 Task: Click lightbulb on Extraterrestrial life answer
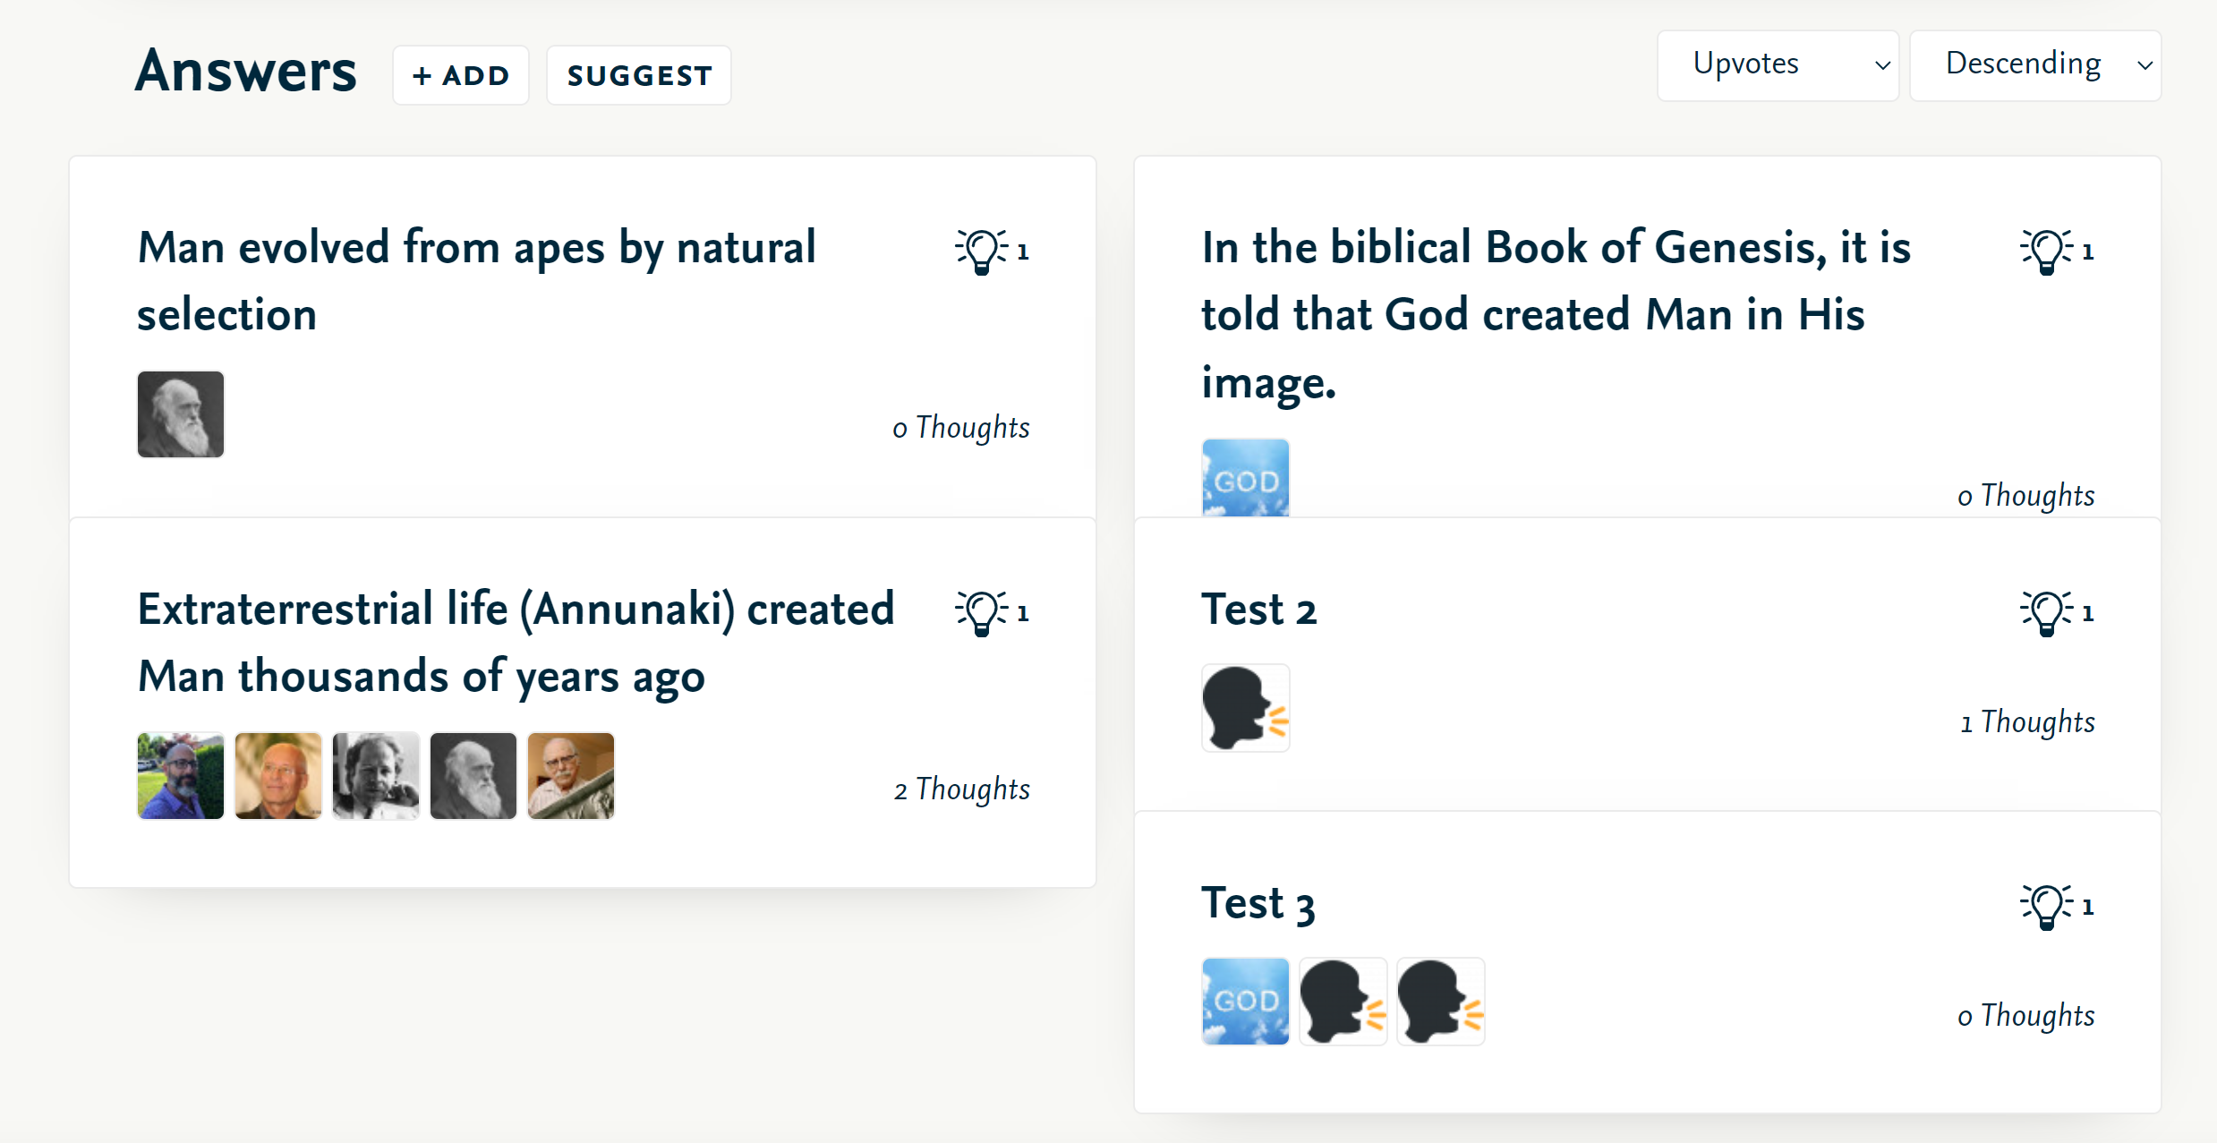tap(981, 613)
